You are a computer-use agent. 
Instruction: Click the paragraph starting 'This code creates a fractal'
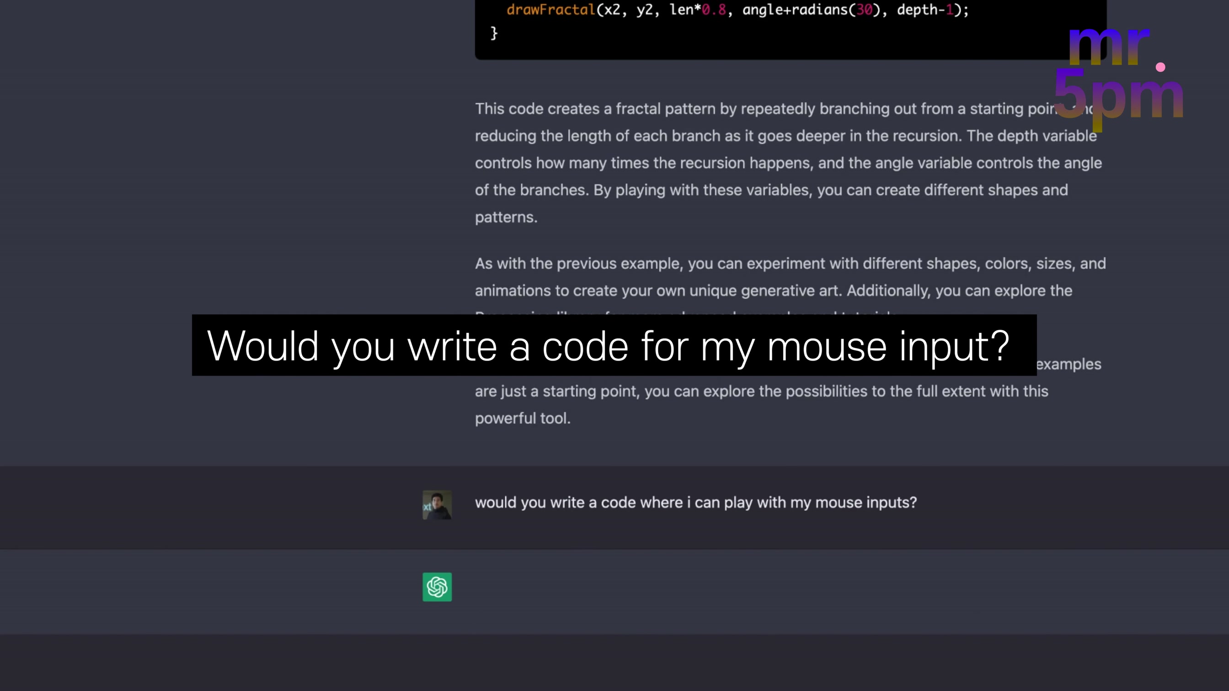pos(790,163)
